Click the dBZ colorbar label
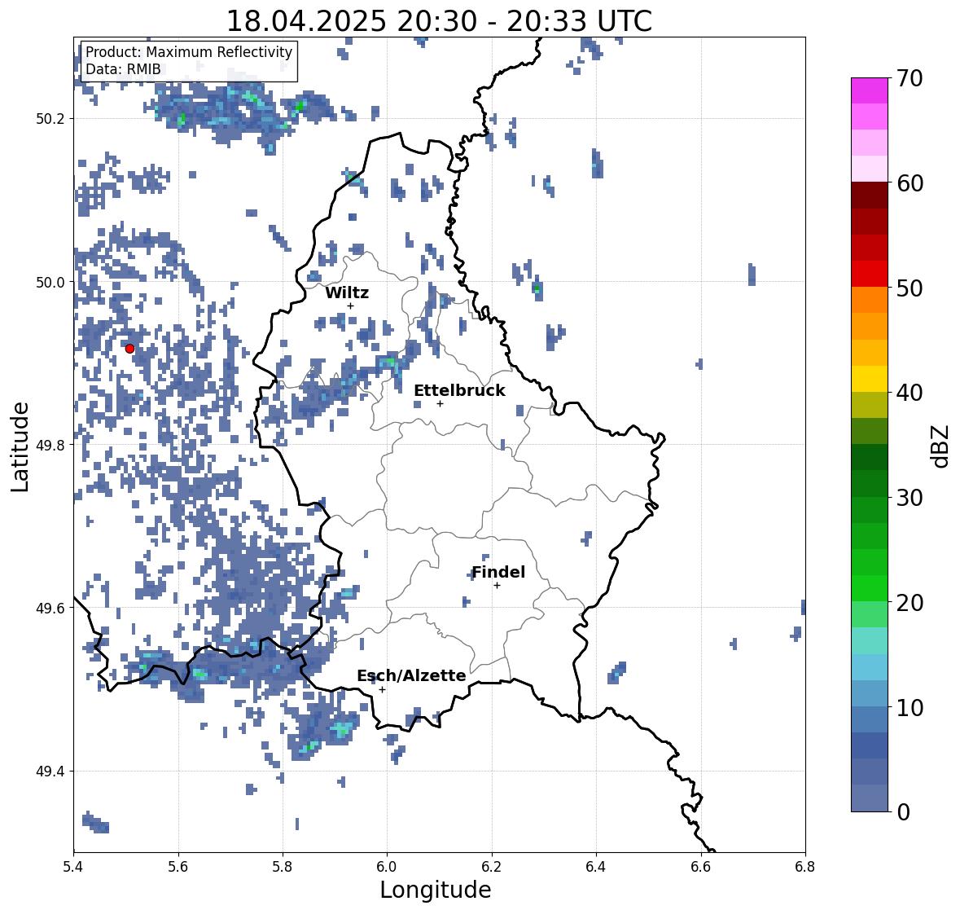The height and width of the screenshot is (910, 960). coord(941,446)
